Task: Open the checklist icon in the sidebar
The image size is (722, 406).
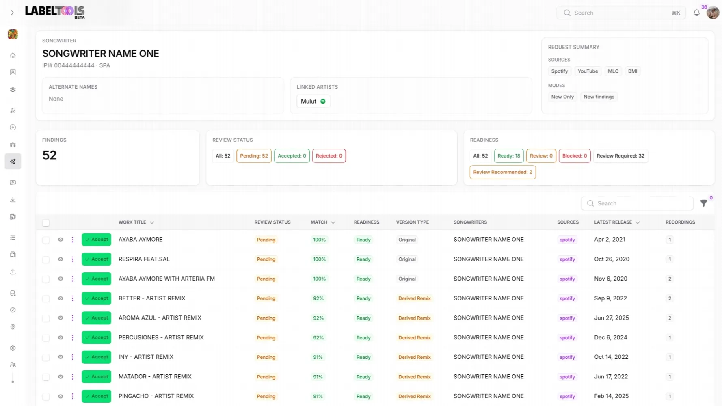Action: click(13, 238)
